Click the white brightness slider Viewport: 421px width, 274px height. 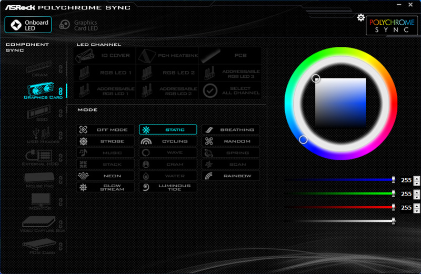[340, 221]
